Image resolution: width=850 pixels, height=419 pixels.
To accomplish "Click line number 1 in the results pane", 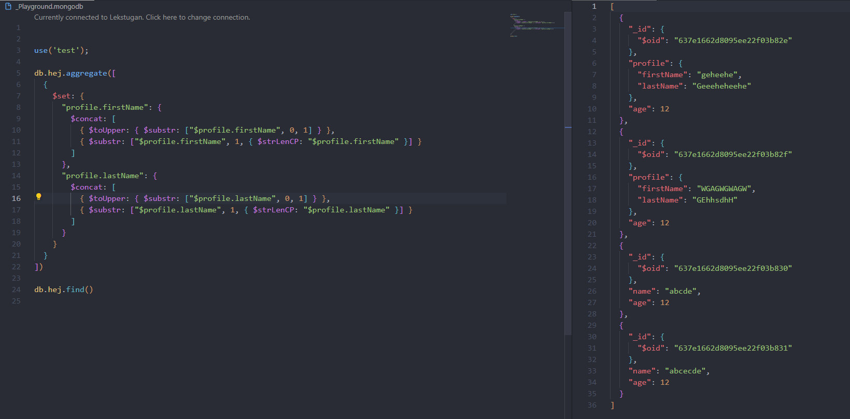I will [x=594, y=6].
